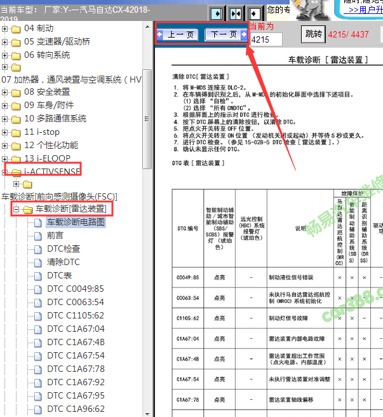
Task: Click document icon beside DTC C1105:62
Action: pyautogui.click(x=38, y=316)
